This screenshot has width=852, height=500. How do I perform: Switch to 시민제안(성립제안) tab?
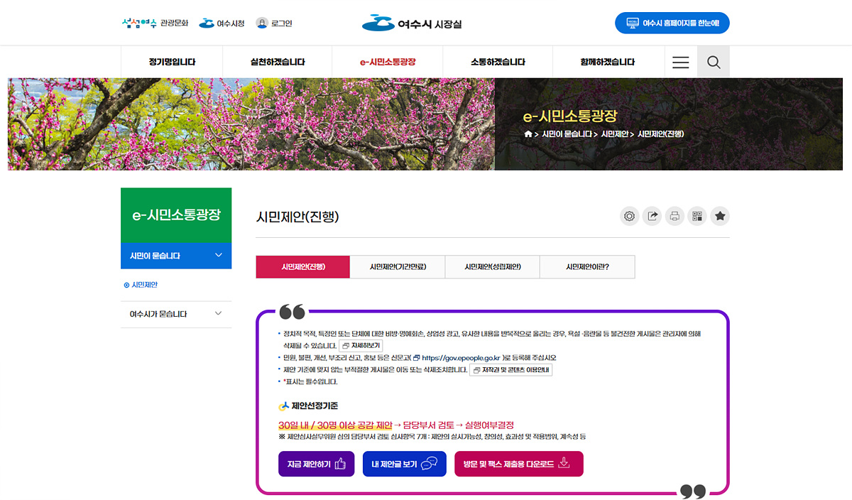click(492, 267)
